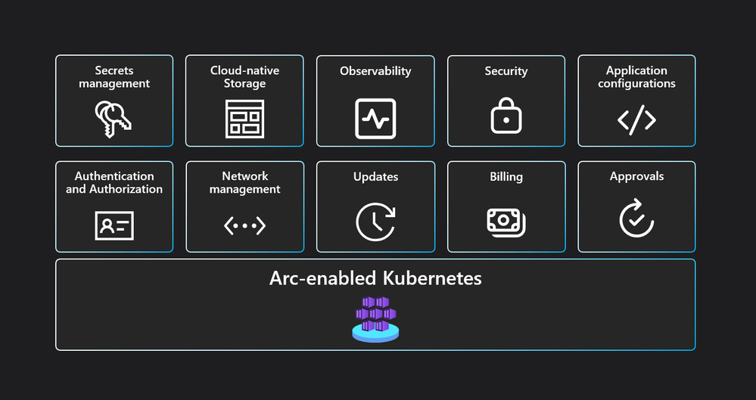Click the dotted arrows icon under Network management
Image resolution: width=756 pixels, height=400 pixels.
pyautogui.click(x=245, y=225)
